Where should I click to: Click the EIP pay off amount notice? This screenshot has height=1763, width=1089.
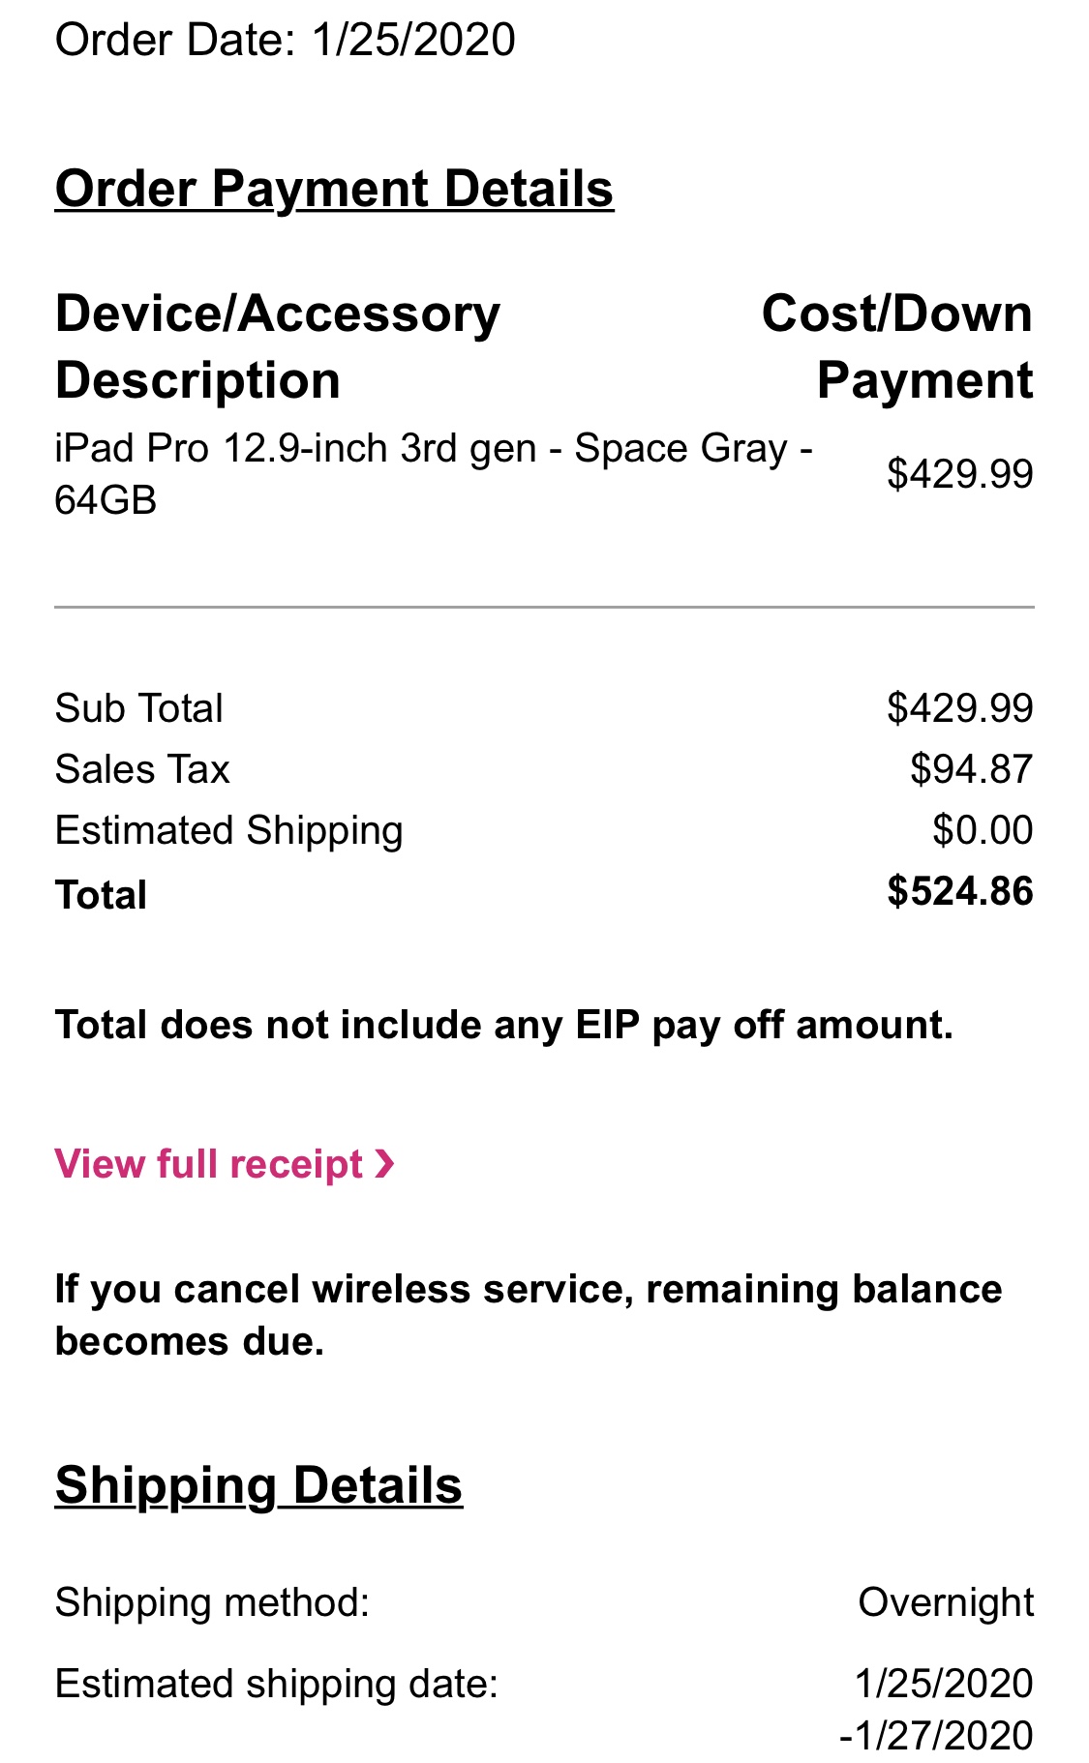click(503, 1026)
